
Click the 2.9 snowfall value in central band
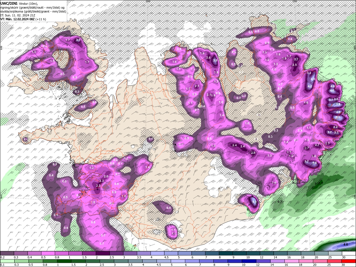[x=253, y=153]
